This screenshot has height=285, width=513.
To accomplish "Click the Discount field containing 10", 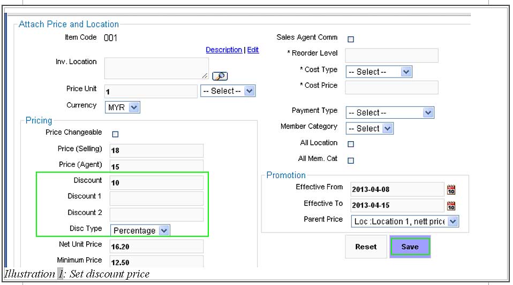I will tap(156, 183).
